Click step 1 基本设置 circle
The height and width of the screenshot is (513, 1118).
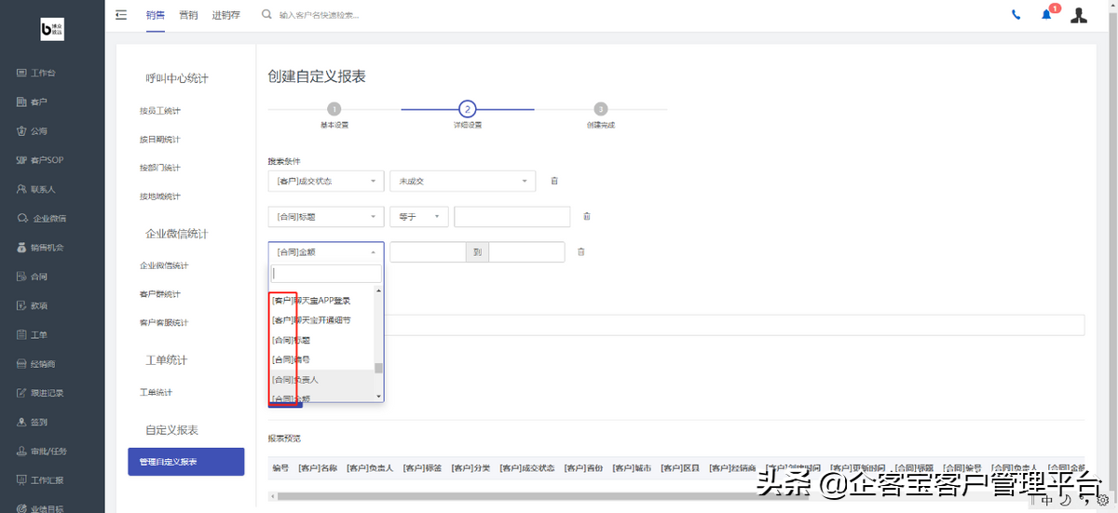click(334, 109)
